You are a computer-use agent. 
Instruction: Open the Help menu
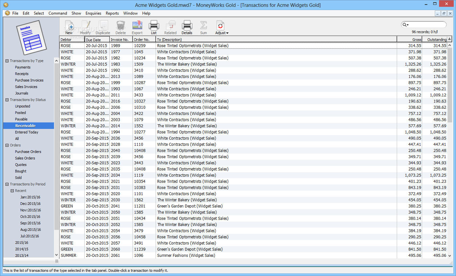pyautogui.click(x=146, y=13)
